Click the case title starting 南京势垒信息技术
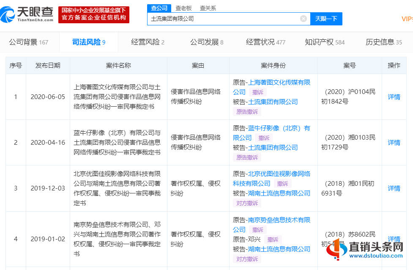The width and height of the screenshot is (413, 270). [117, 239]
